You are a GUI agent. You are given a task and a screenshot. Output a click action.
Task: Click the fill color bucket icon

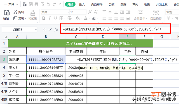point(78,18)
